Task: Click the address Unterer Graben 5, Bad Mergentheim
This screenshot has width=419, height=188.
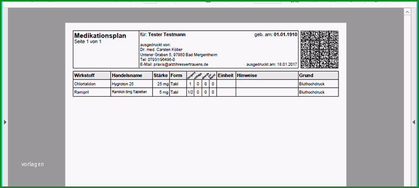Action: tap(179, 55)
